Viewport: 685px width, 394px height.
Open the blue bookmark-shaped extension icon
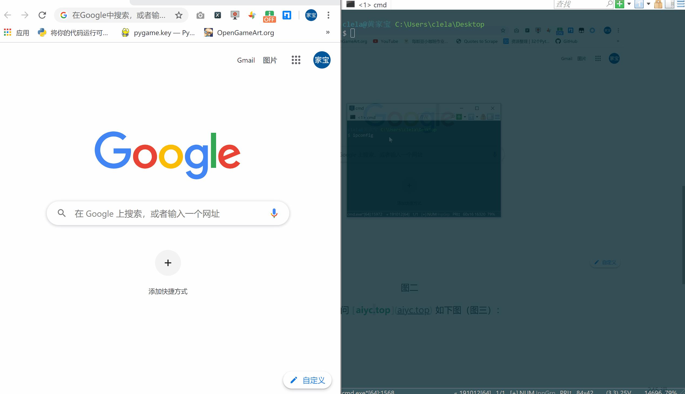coord(287,15)
